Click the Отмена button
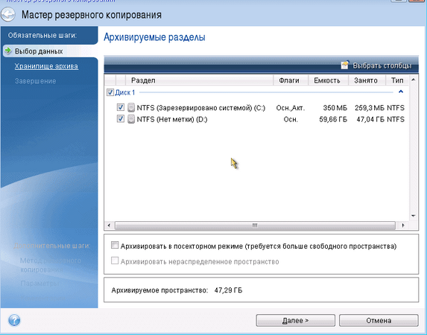Image resolution: width=427 pixels, height=335 pixels. pos(379,321)
